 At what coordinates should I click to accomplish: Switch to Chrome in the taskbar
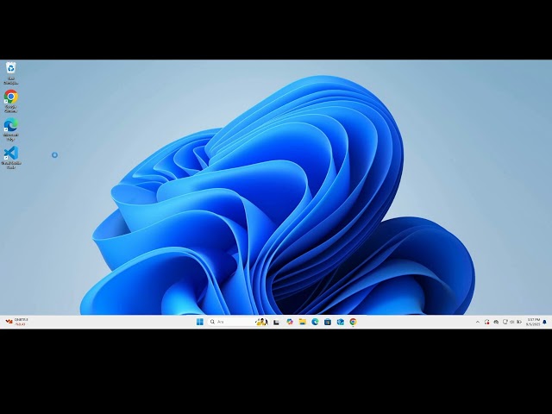click(x=353, y=322)
